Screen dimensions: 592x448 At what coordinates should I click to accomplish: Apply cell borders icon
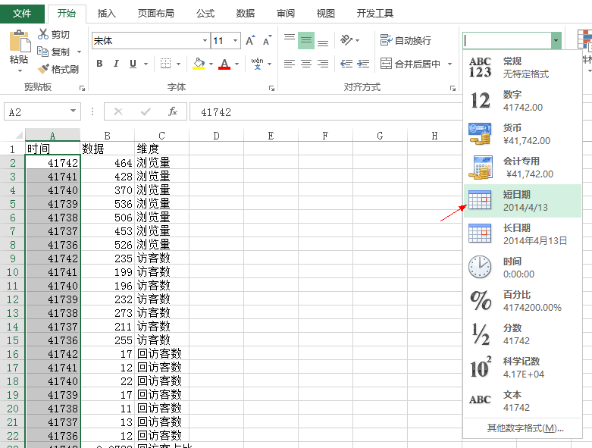(165, 64)
